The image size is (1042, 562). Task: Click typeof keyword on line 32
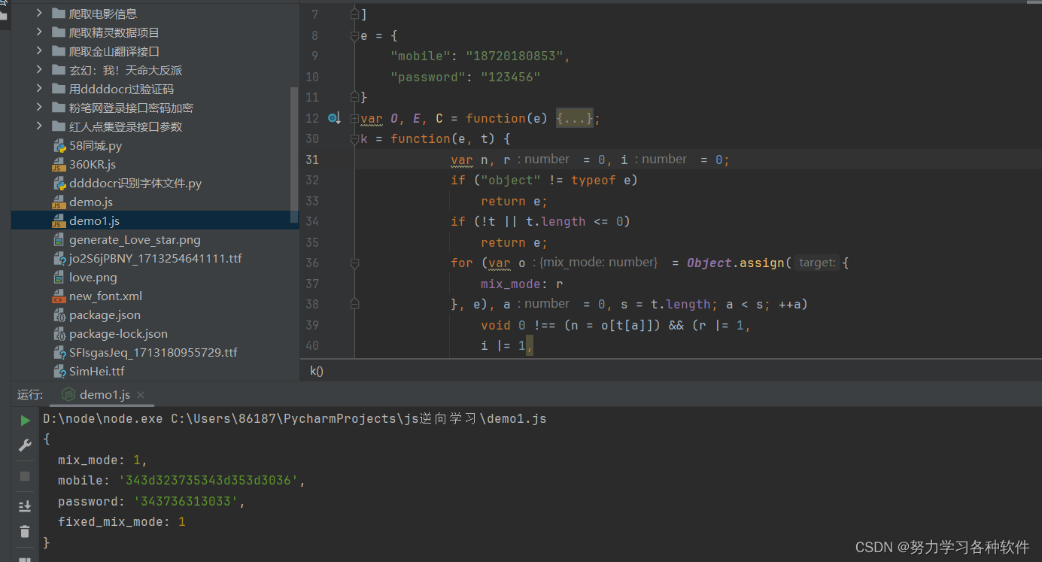coord(593,180)
